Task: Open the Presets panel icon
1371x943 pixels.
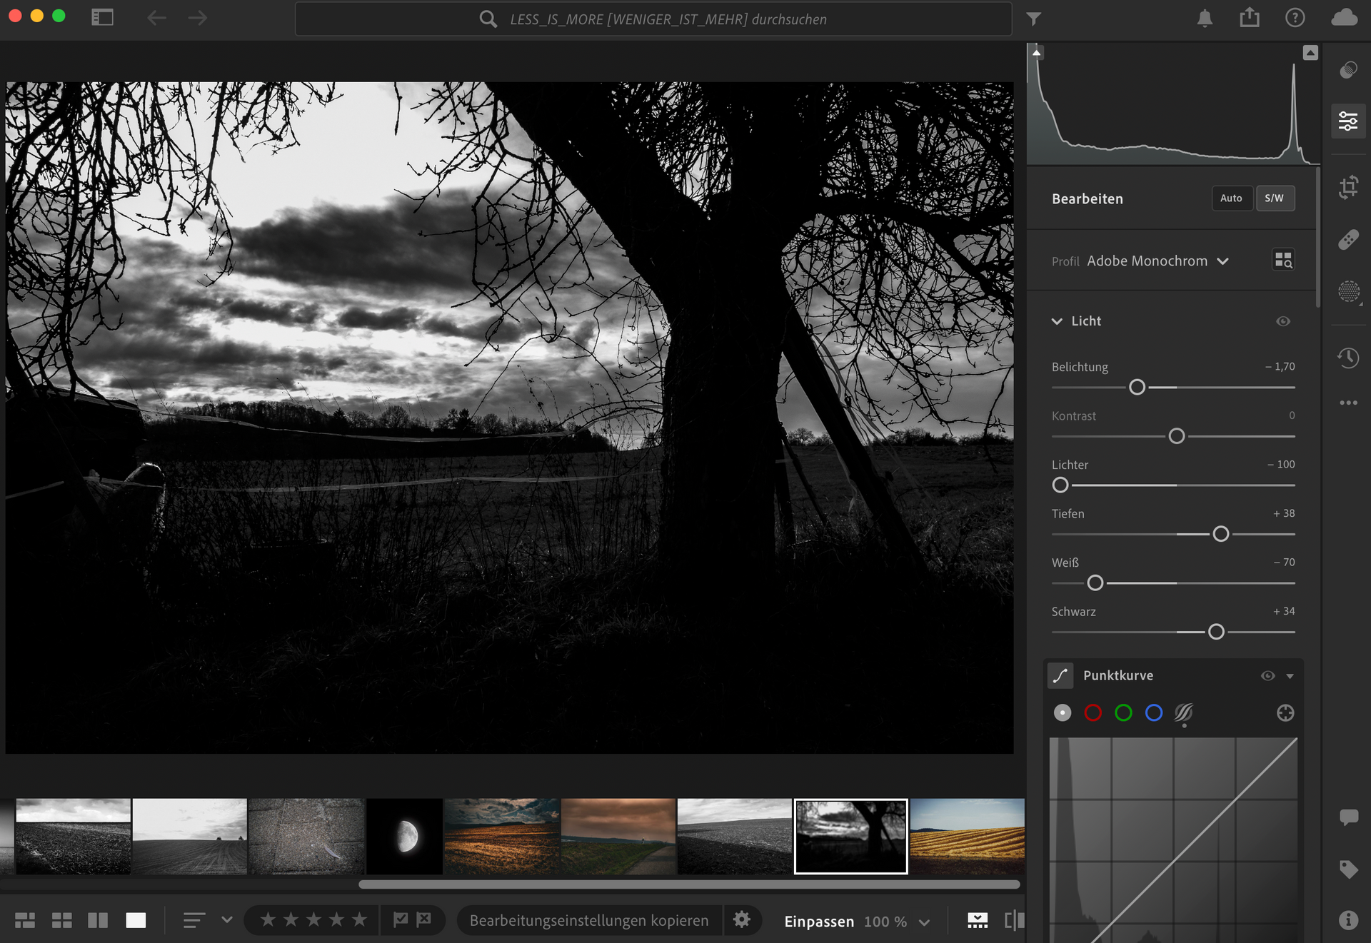Action: pos(1348,70)
